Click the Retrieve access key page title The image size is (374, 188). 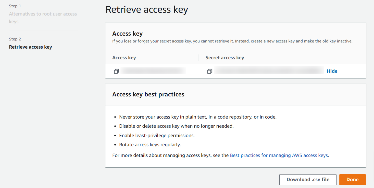(147, 10)
